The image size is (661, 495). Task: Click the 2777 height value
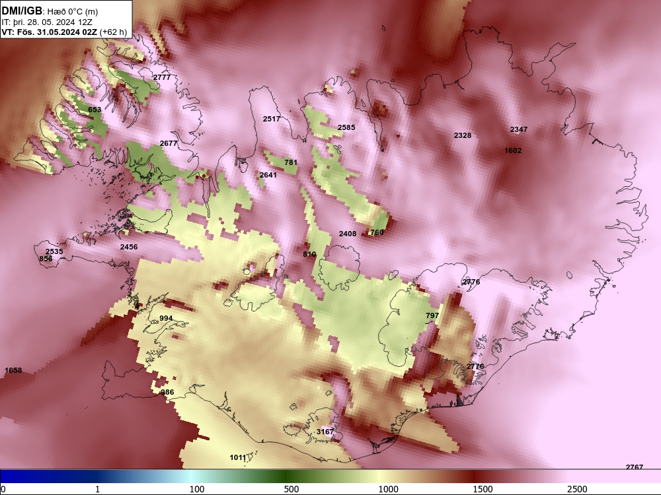(x=162, y=77)
